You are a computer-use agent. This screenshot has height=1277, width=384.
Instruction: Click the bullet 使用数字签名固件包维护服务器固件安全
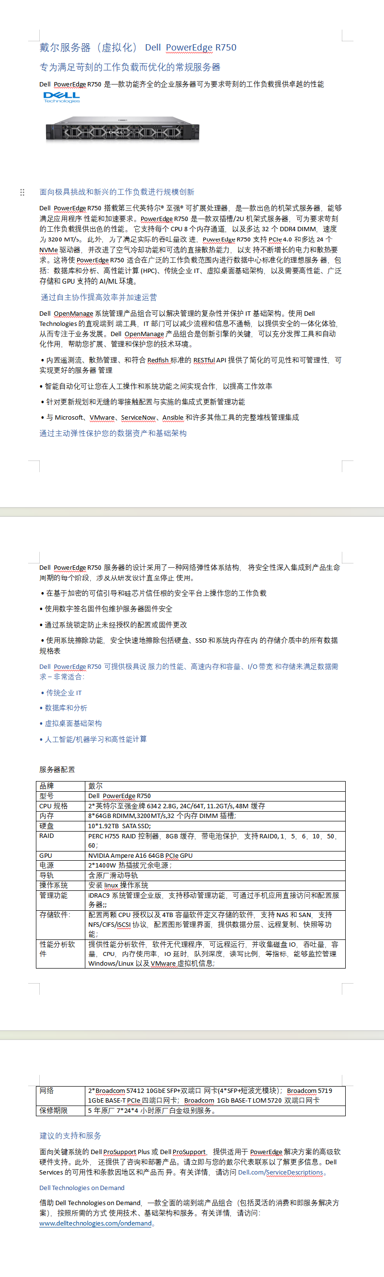click(x=106, y=609)
